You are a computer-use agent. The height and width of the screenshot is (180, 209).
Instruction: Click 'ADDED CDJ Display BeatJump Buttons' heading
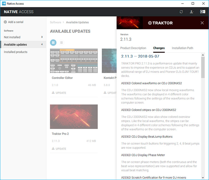pos(147,137)
